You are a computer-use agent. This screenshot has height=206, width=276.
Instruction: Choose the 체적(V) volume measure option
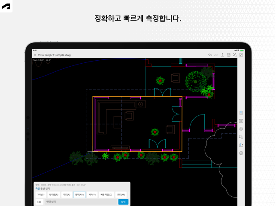click(92, 195)
